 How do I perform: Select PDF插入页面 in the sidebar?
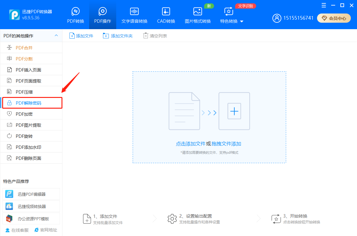click(x=31, y=70)
